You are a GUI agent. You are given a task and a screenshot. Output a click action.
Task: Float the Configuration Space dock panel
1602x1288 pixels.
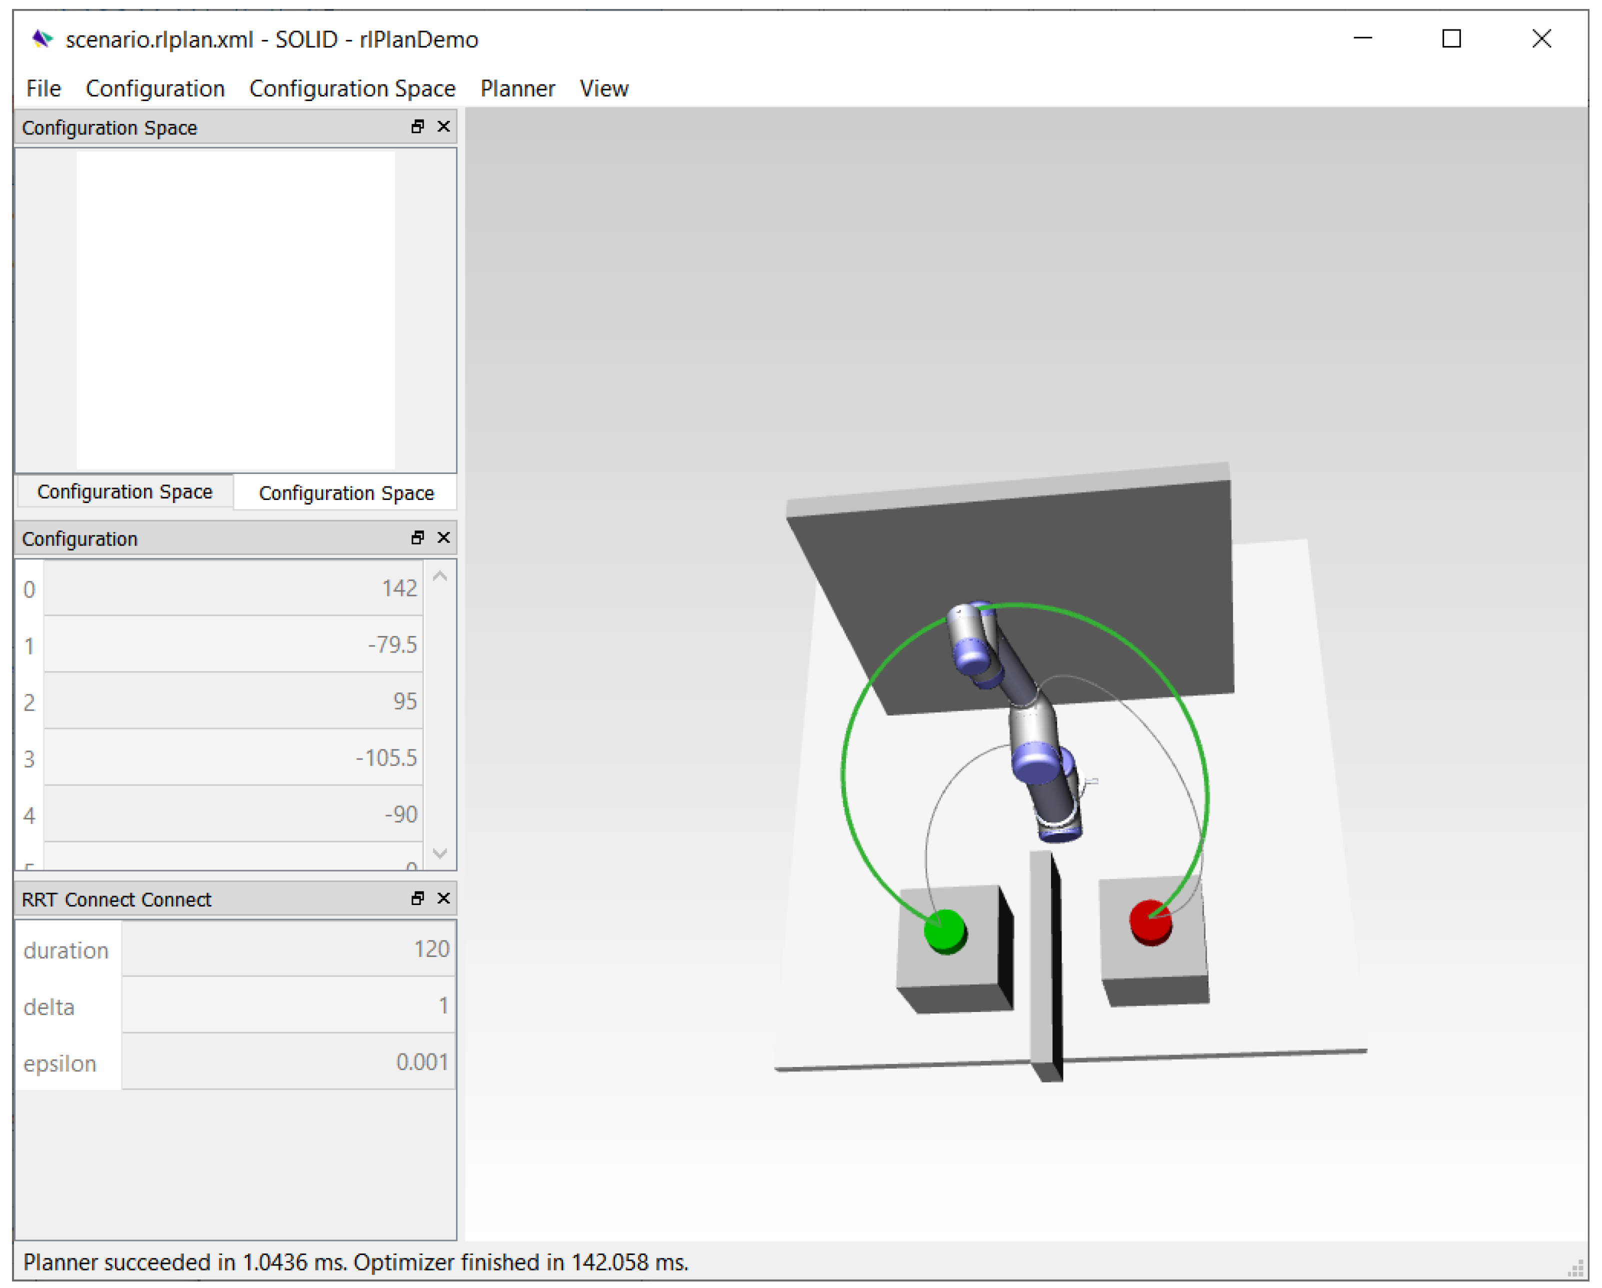[417, 127]
